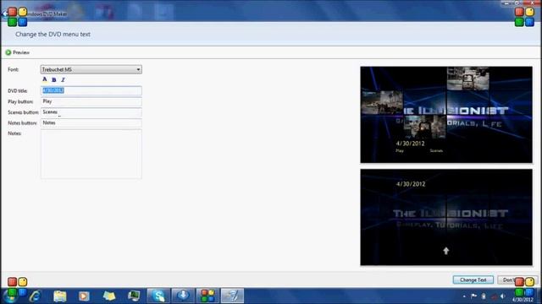Screen dimensions: 542x304
Task: Click the "Play button:" label
Action: 20,101
